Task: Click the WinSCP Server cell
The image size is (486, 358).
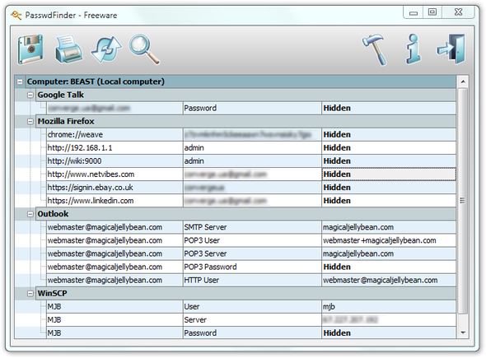Action: click(252, 320)
